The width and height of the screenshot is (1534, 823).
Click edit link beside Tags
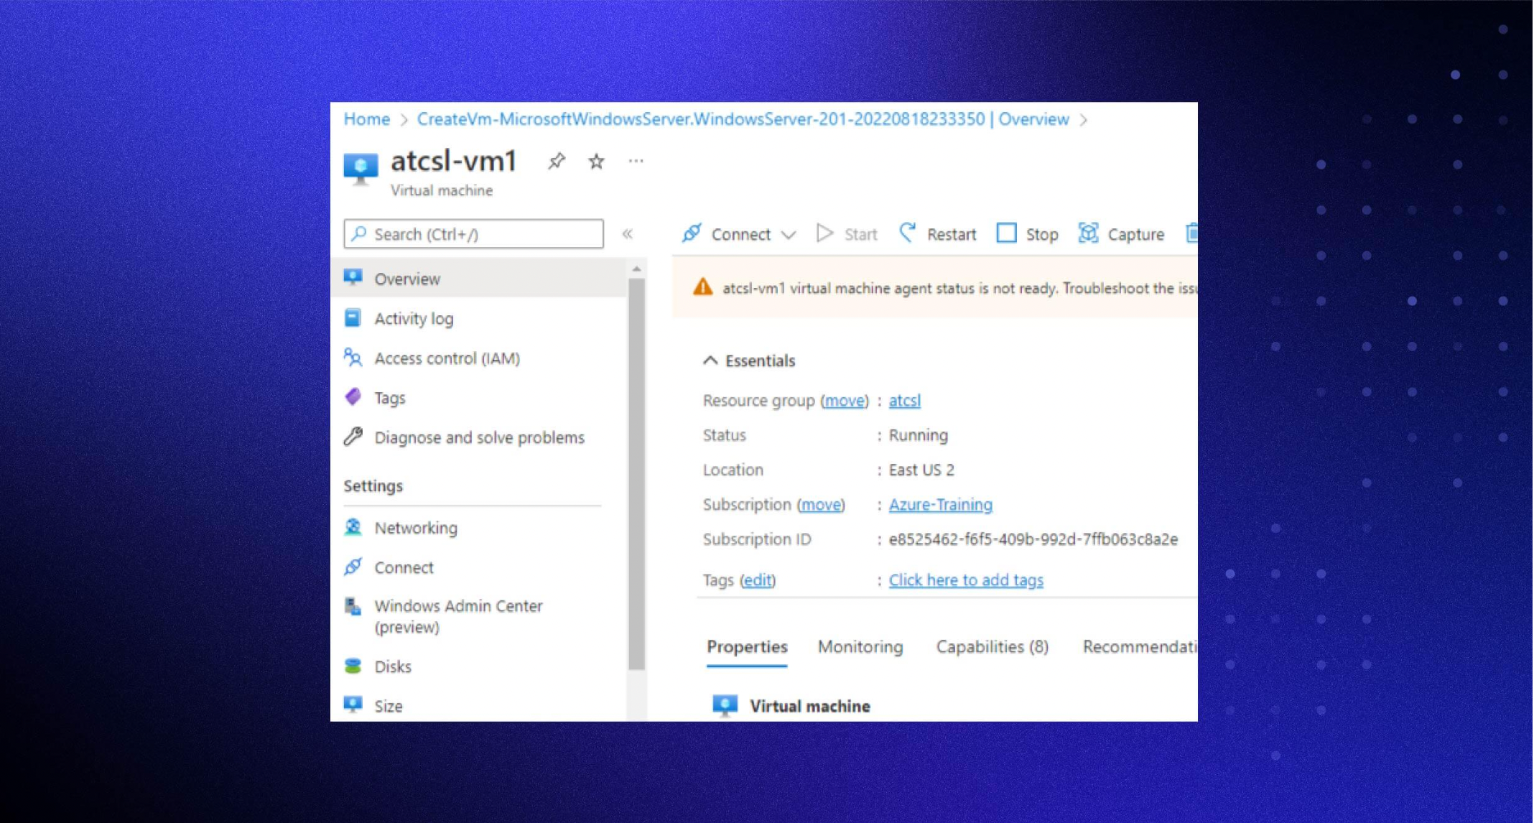click(x=757, y=580)
